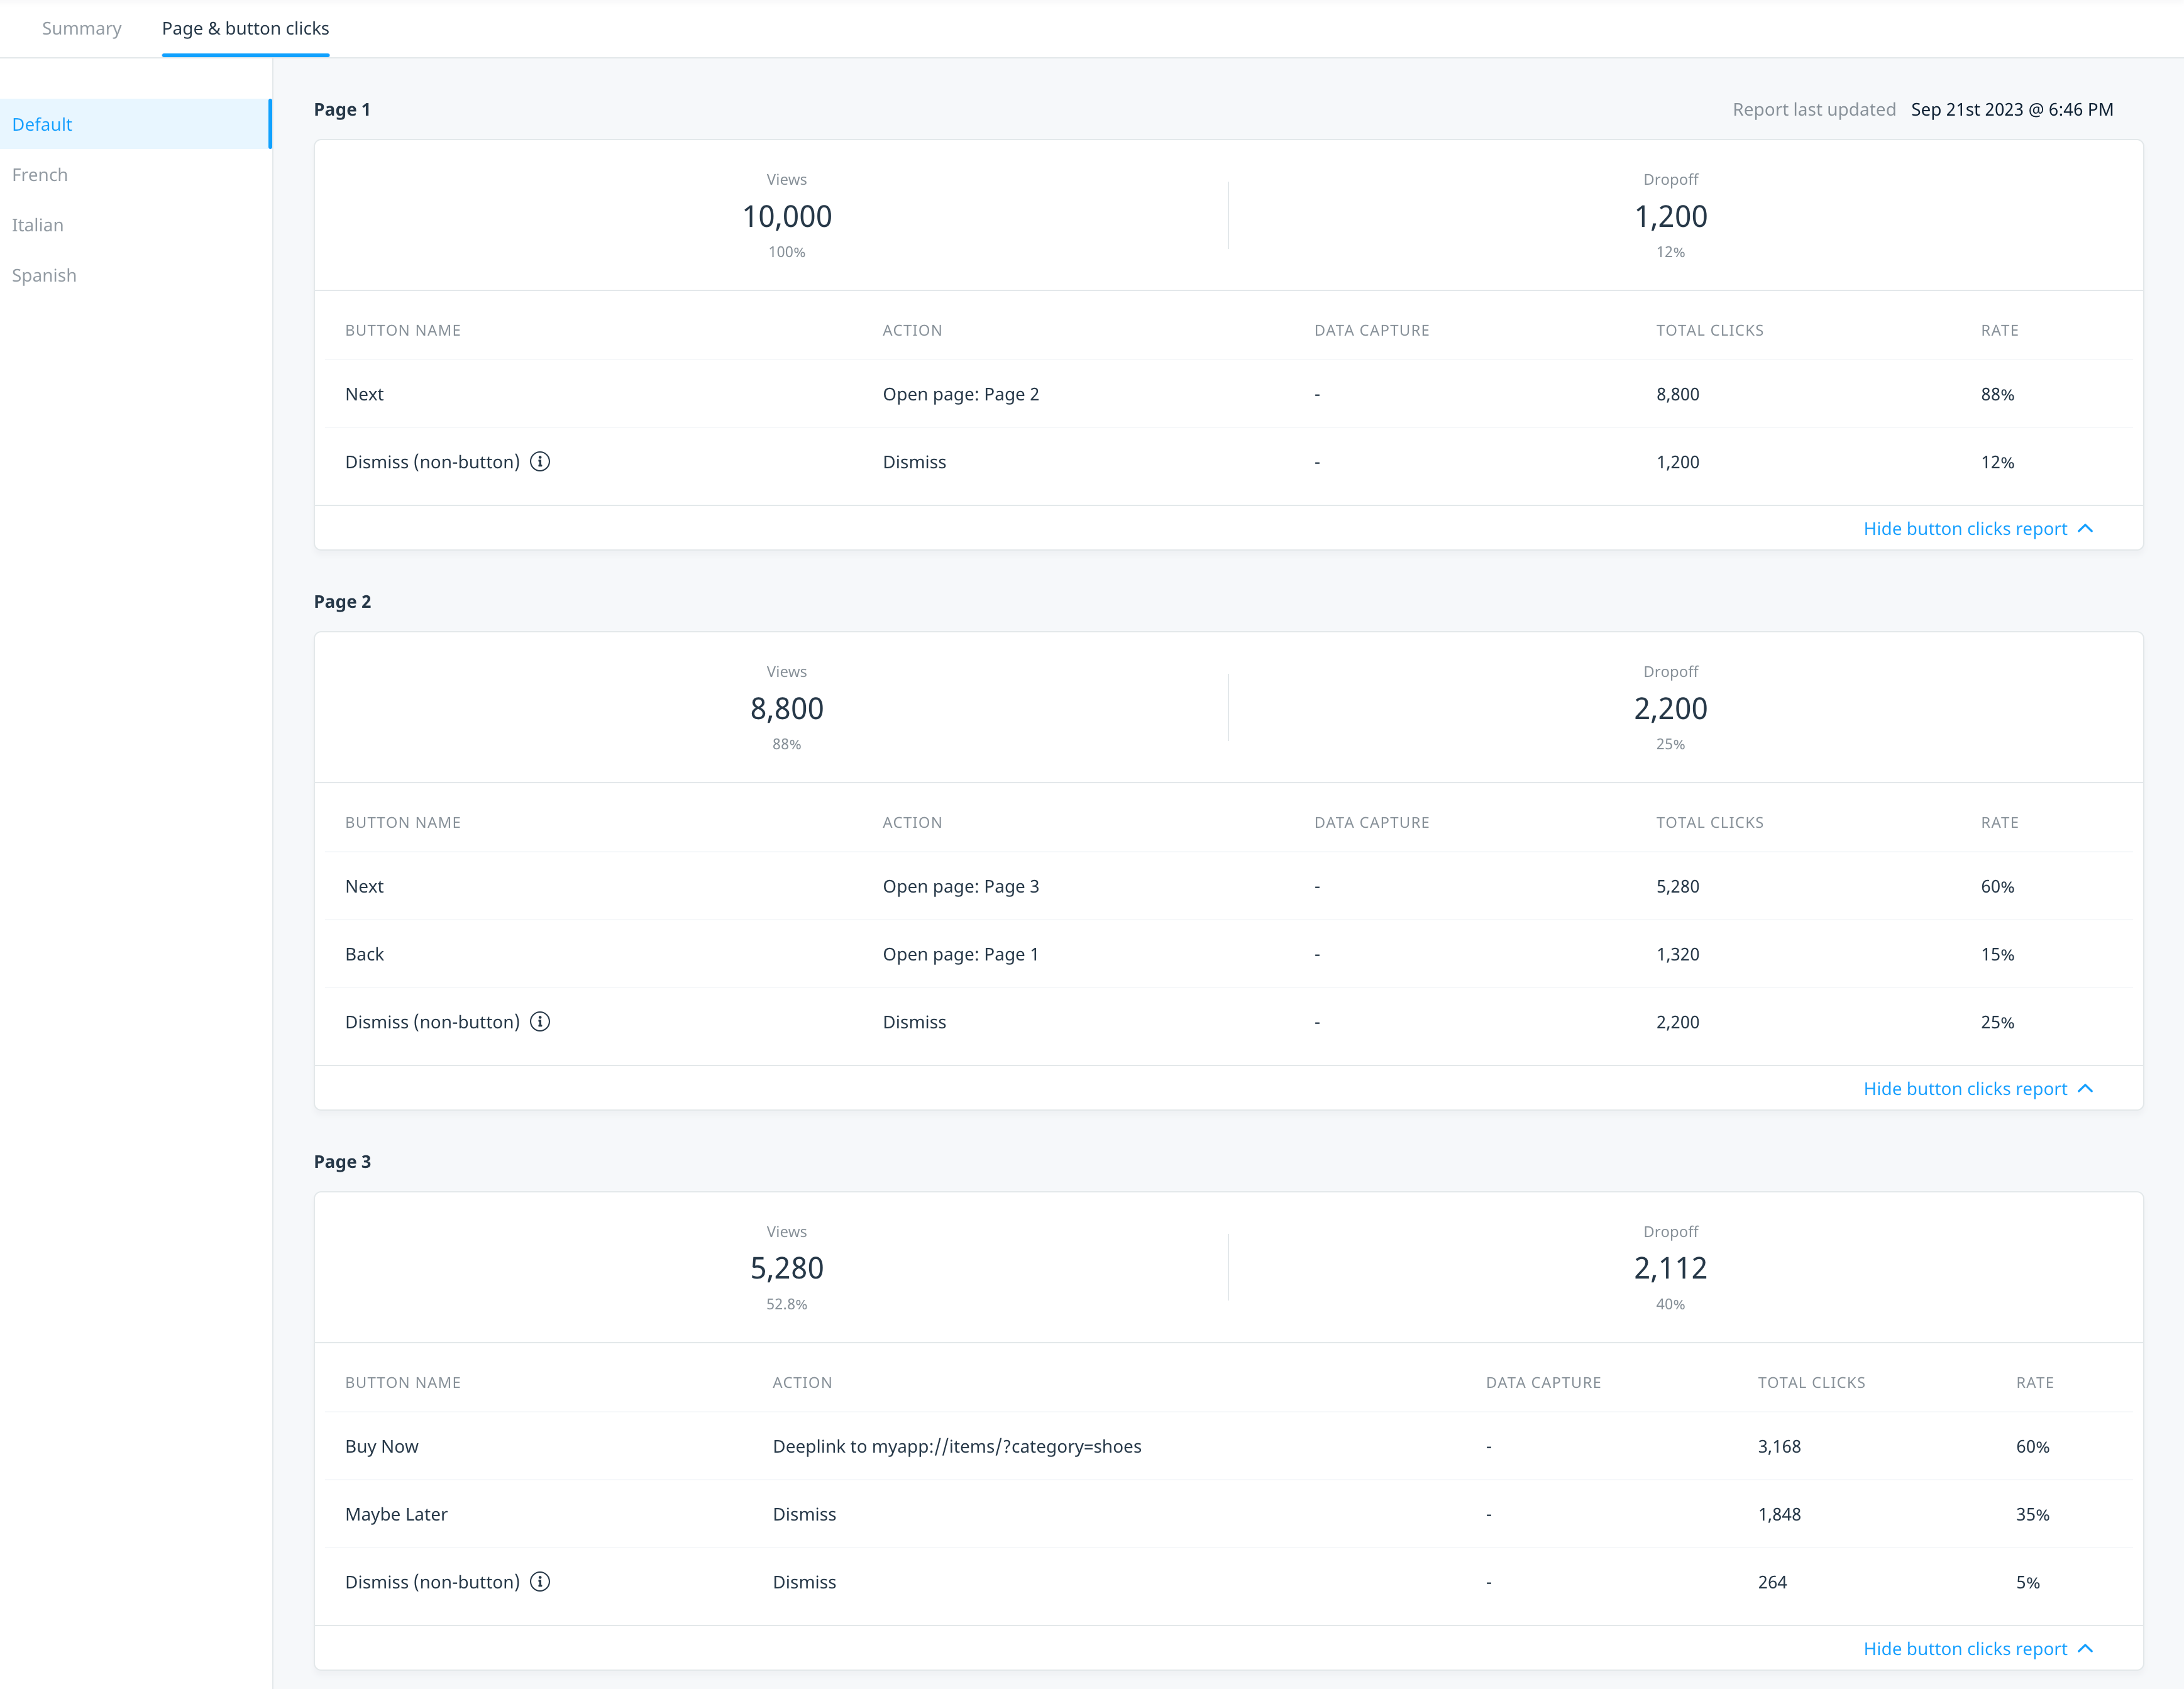The width and height of the screenshot is (2184, 1689).
Task: Click Hide button clicks report under Page 2
Action: tap(1965, 1088)
